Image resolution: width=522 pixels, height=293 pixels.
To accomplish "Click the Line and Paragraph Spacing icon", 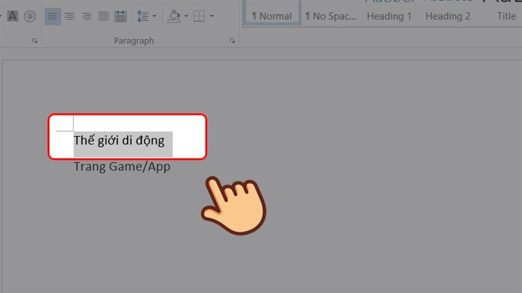I will [x=143, y=16].
